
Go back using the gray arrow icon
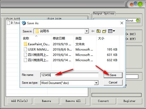pos(93,31)
